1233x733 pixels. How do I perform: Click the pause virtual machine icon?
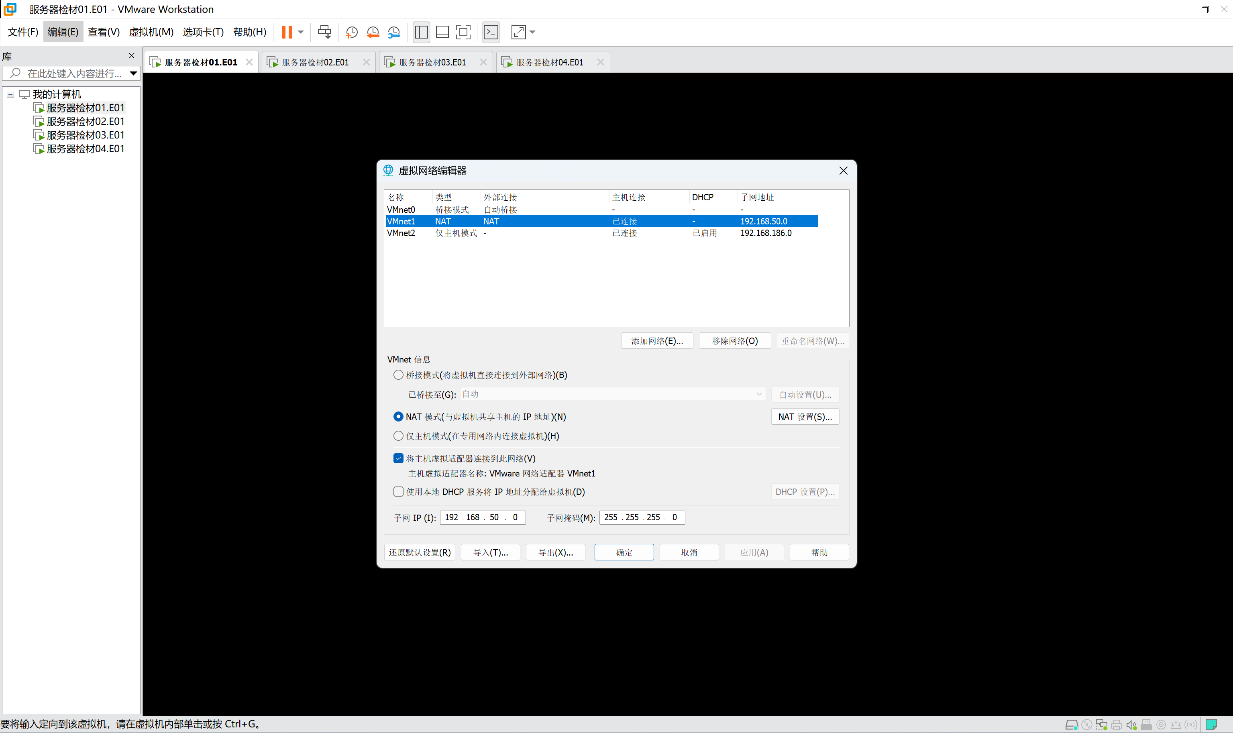tap(287, 32)
